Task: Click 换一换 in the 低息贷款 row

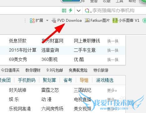Action: pyautogui.click(x=113, y=41)
